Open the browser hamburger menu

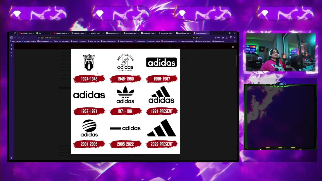[x=234, y=38]
